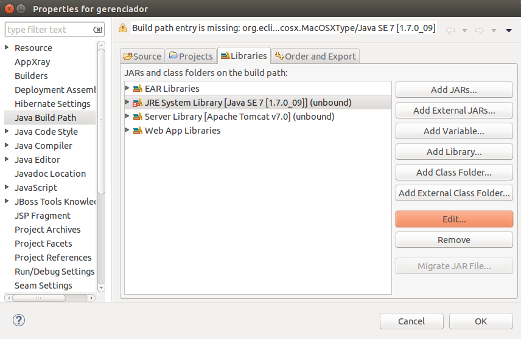The width and height of the screenshot is (521, 339).
Task: Clear the filter text with the eraser icon
Action: tap(97, 30)
